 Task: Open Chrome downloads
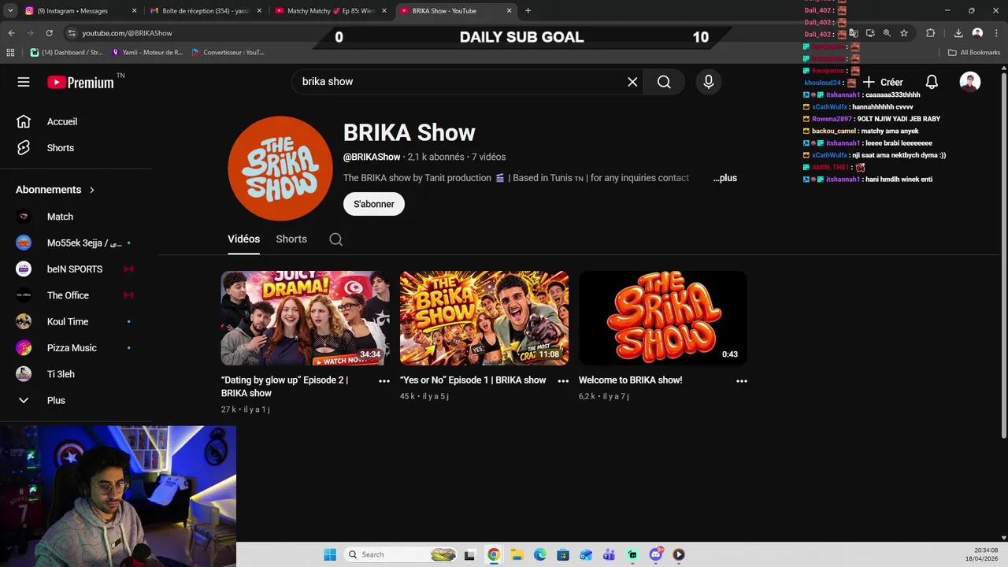(958, 33)
